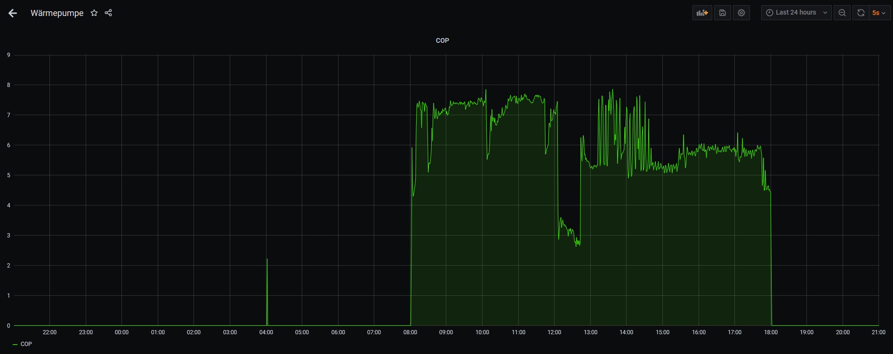
Task: Click the y-axis value 9
Action: point(8,55)
